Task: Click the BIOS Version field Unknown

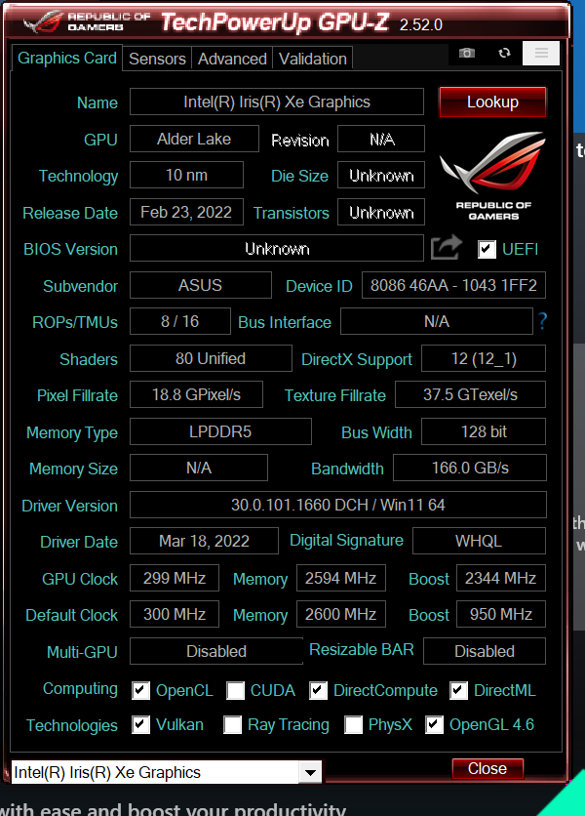Action: tap(277, 248)
